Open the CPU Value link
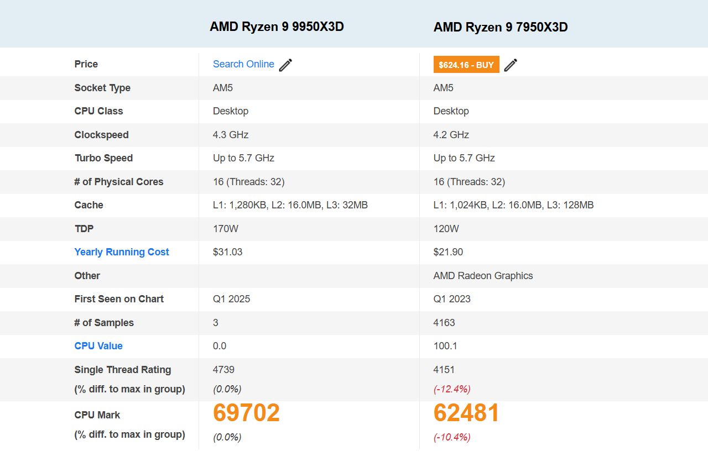Screen dimensions: 708x472 pos(98,346)
